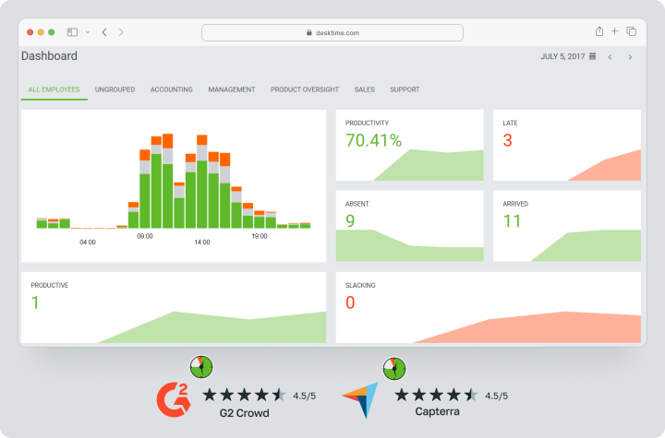Open a new tab with plus icon

pos(615,31)
